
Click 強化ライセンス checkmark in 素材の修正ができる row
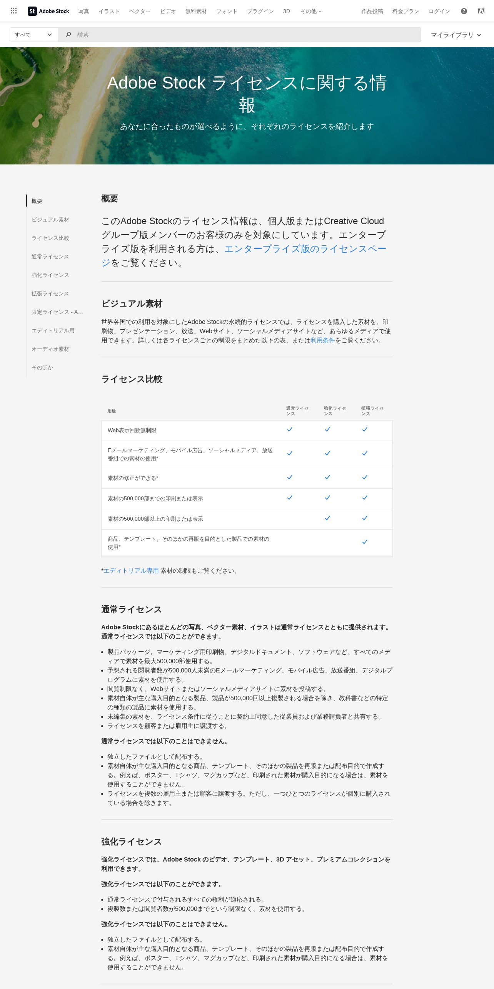click(x=327, y=477)
